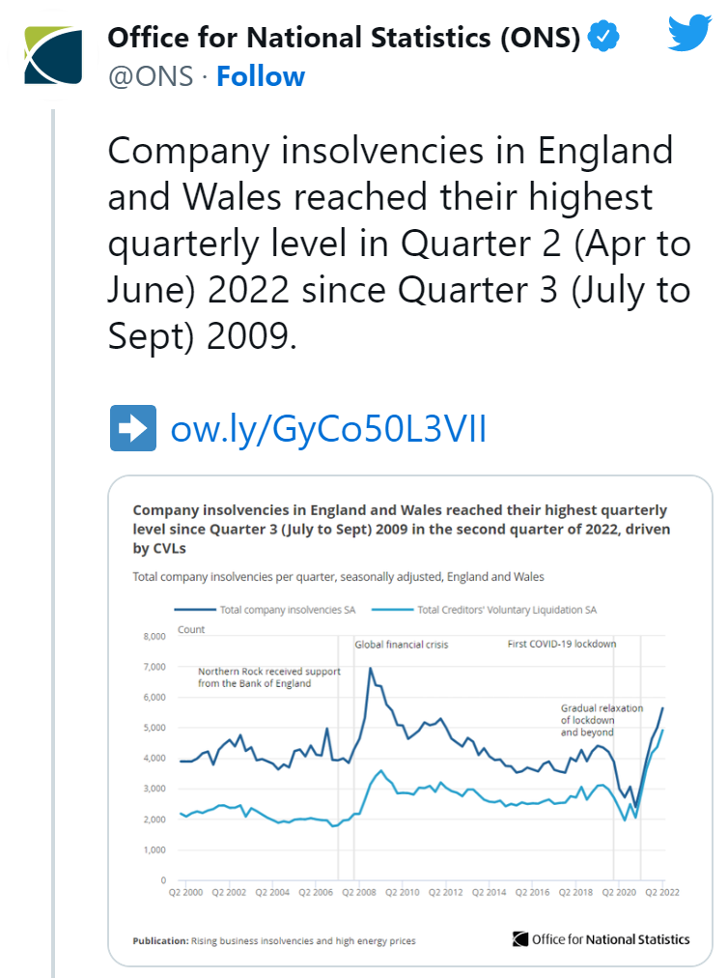Click the ONS profile avatar
The image size is (728, 978).
point(54,56)
